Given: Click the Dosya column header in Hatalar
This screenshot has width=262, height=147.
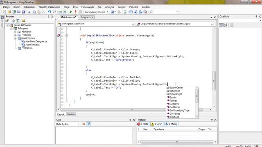Looking at the screenshot, I should (x=201, y=129).
